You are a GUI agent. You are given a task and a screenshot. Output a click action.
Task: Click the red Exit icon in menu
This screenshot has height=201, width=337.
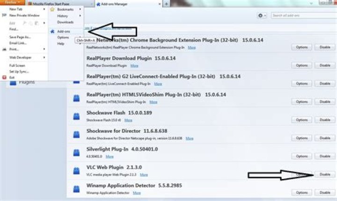pos(4,77)
